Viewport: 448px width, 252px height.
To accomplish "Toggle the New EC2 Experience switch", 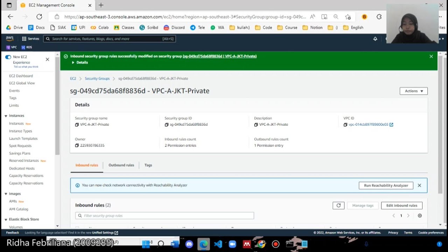I will [x=8, y=57].
